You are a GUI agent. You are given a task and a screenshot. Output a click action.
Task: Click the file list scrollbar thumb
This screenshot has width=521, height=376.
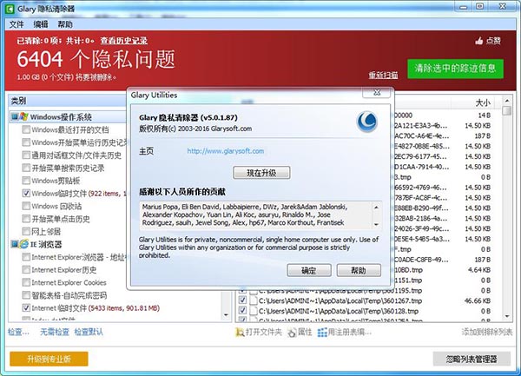pyautogui.click(x=507, y=110)
